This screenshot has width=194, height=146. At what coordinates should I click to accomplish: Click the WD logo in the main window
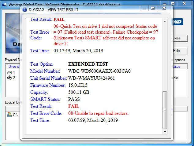pos(177,22)
